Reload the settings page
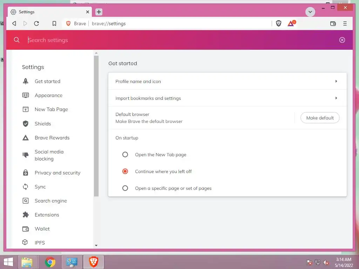This screenshot has width=359, height=269. pyautogui.click(x=36, y=23)
